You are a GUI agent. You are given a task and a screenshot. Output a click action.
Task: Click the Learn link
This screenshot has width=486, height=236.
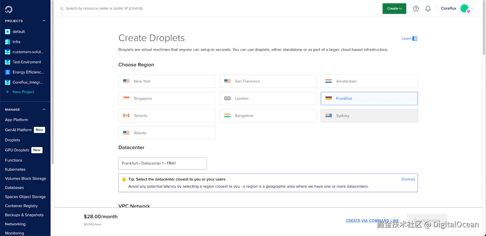pos(406,39)
